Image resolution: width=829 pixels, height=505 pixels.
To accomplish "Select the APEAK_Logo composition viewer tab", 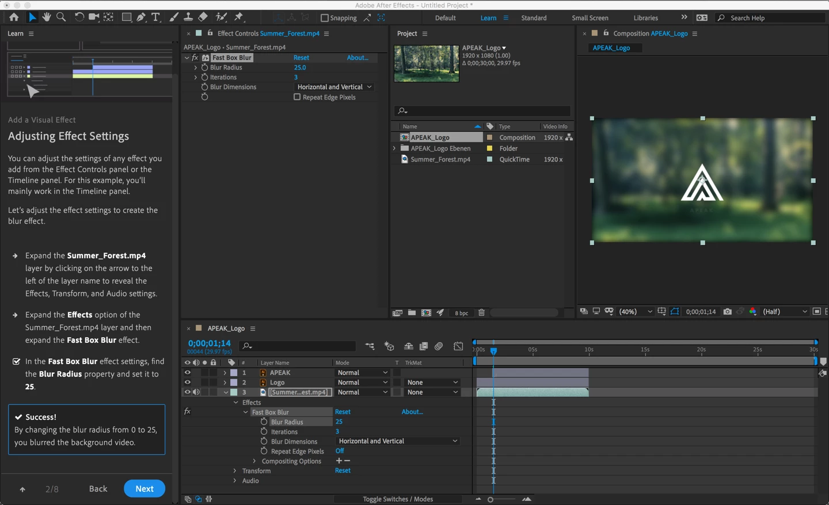I will point(611,48).
